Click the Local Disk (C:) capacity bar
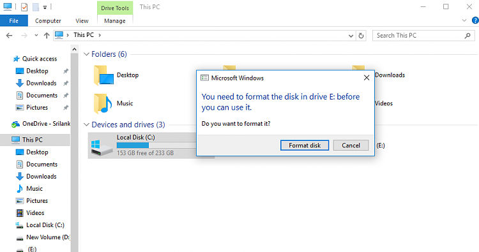The height and width of the screenshot is (252, 479). [156, 145]
